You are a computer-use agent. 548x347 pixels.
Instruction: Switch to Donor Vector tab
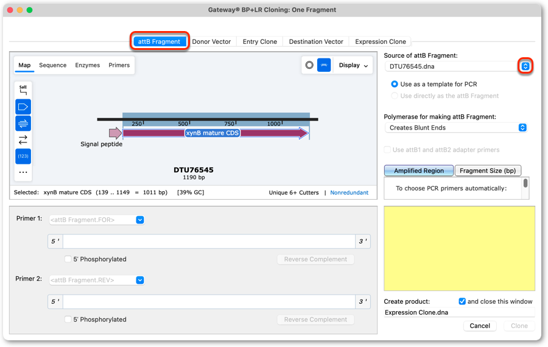coord(211,41)
